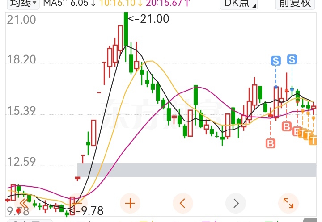Tap the 15.39 price axis label
Viewport: 322px width, 222px height.
click(21, 111)
